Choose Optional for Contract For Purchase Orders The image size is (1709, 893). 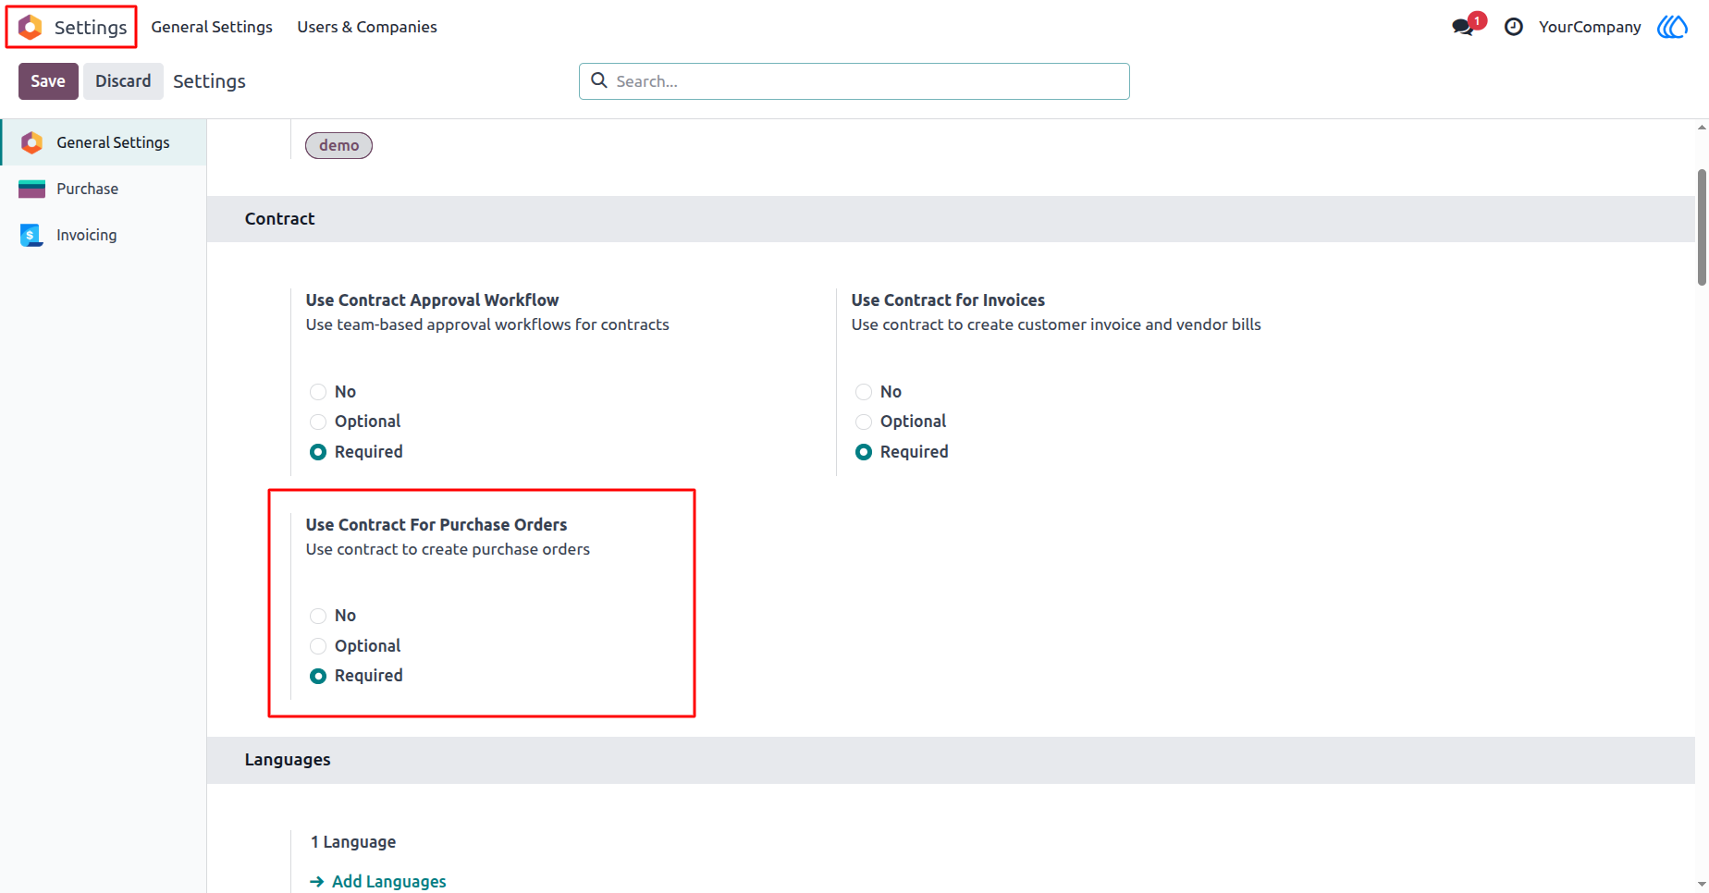point(318,646)
